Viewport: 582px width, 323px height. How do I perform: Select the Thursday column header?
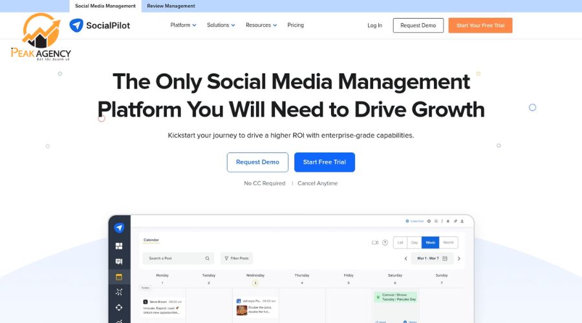tap(302, 276)
